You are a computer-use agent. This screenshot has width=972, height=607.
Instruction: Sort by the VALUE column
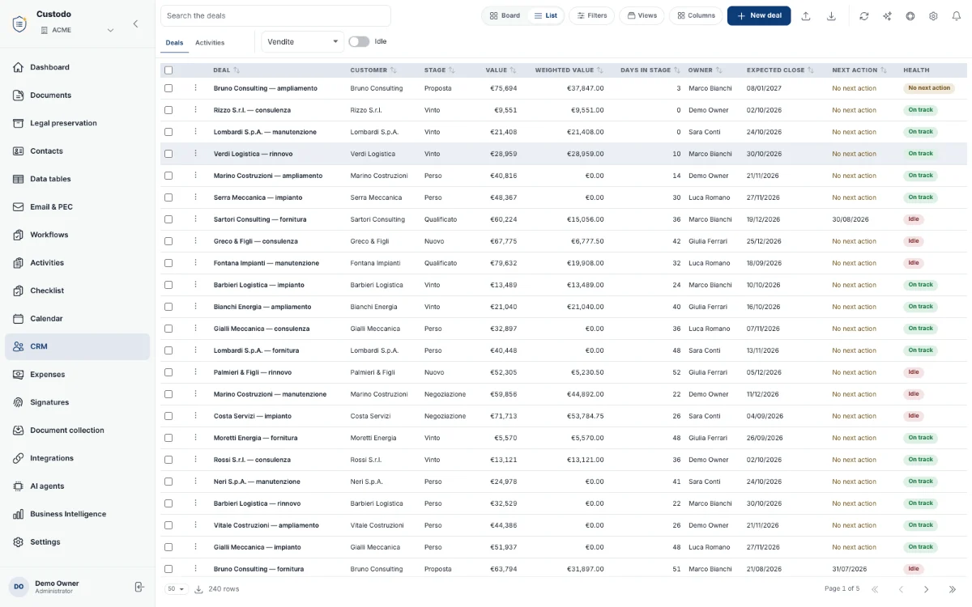(501, 70)
